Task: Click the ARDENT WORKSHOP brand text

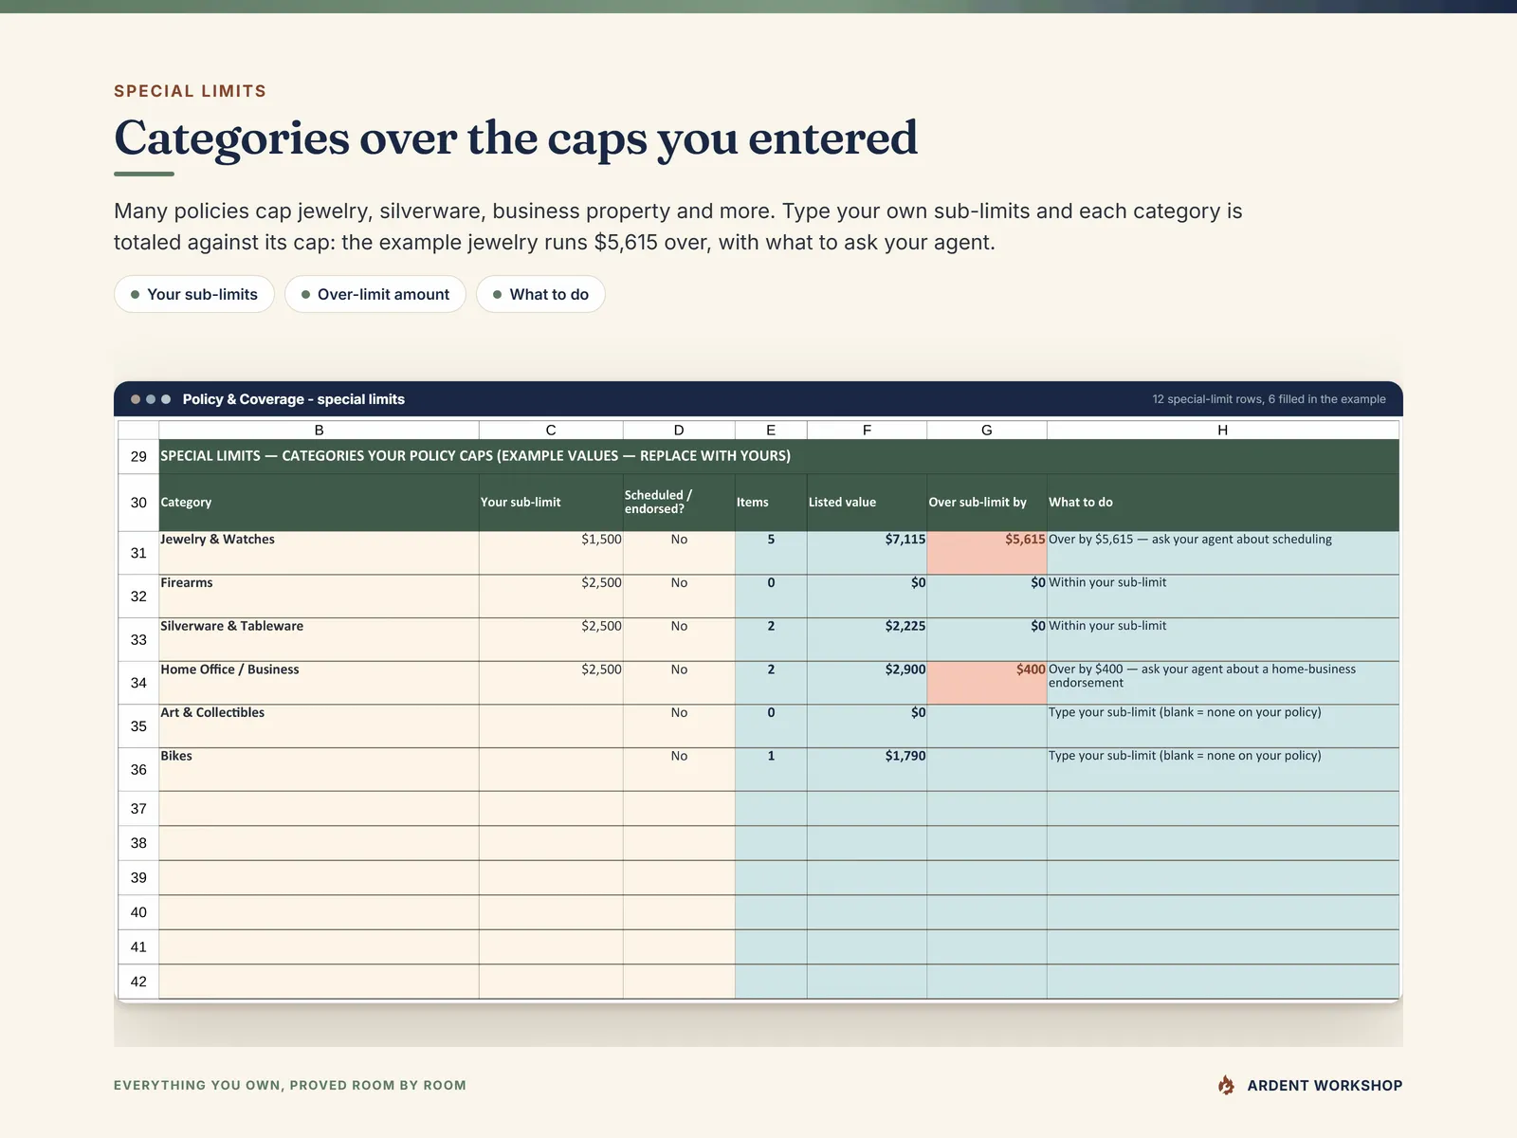Action: click(1325, 1086)
